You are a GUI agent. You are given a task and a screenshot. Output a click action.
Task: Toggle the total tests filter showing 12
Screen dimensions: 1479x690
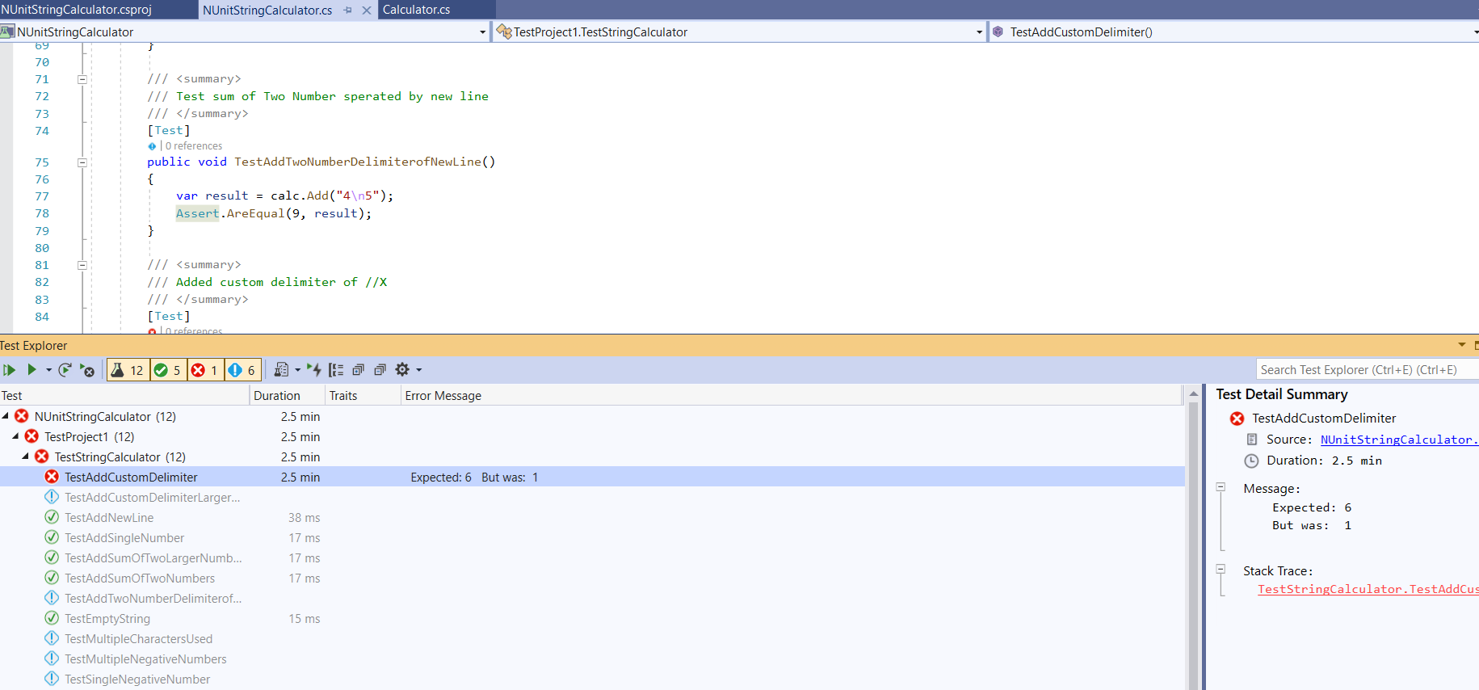(x=127, y=370)
